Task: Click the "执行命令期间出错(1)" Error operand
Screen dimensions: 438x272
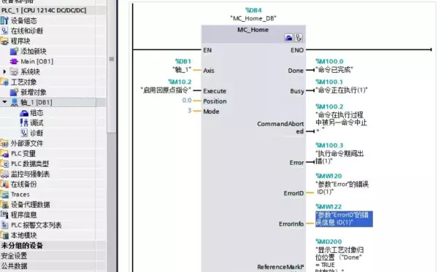Action: tap(339, 158)
